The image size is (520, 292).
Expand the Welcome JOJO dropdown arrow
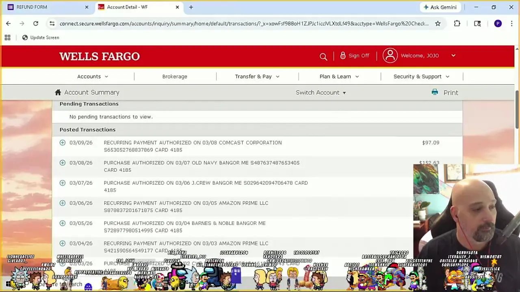tap(453, 56)
